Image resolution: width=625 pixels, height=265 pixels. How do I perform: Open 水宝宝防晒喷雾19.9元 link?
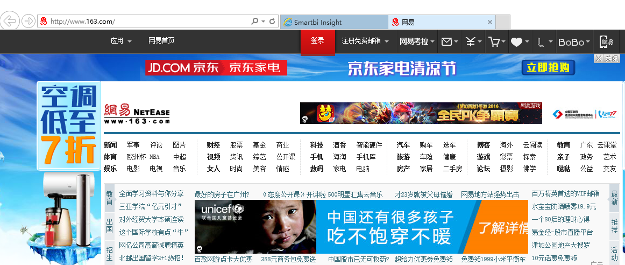[564, 207]
